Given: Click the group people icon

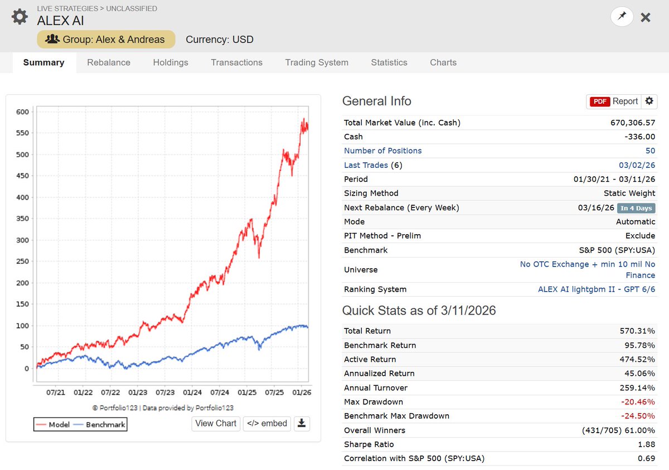Looking at the screenshot, I should coord(53,40).
